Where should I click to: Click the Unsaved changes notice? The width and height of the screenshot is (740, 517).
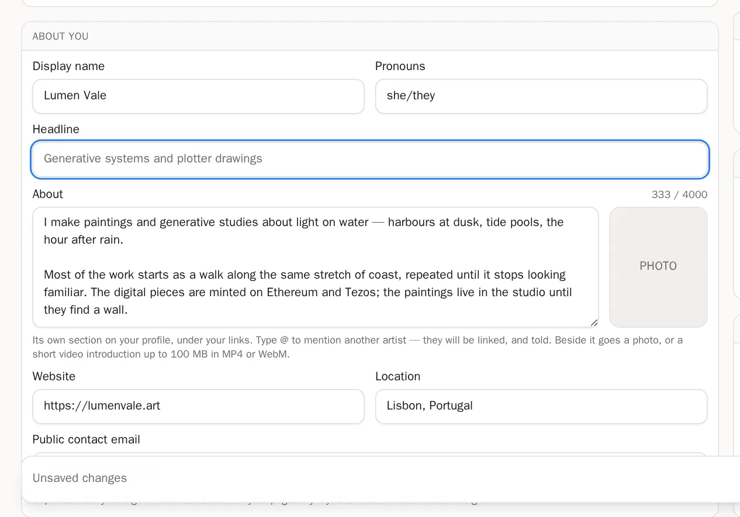(79, 478)
